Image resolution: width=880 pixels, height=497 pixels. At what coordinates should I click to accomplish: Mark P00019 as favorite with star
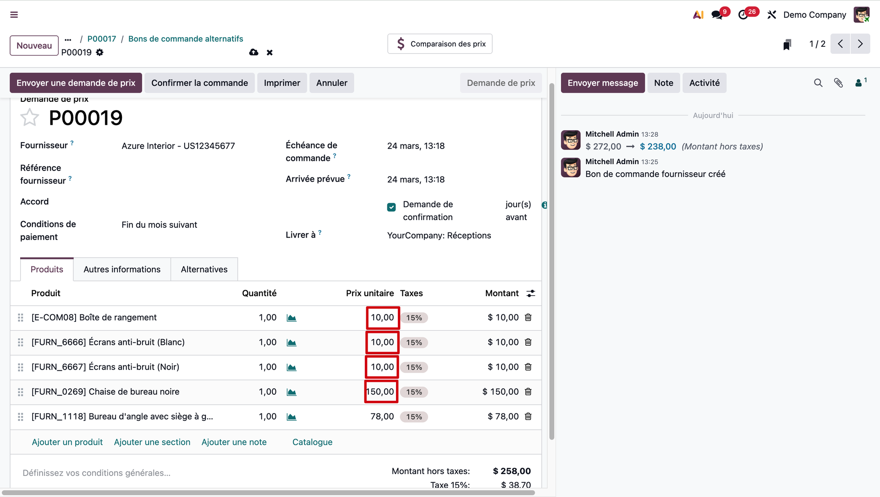click(x=30, y=118)
